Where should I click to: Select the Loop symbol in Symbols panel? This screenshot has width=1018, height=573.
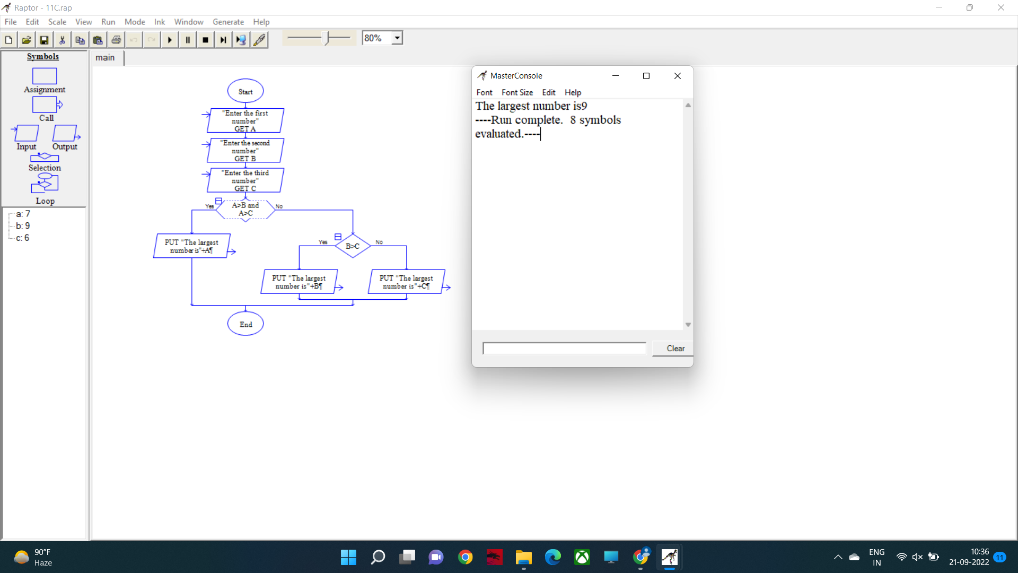[x=45, y=184]
